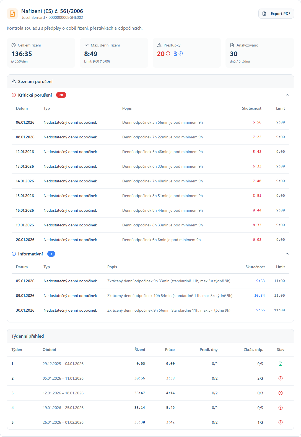Click the Kritická porušení count badge 20
The image size is (301, 437).
click(x=61, y=95)
